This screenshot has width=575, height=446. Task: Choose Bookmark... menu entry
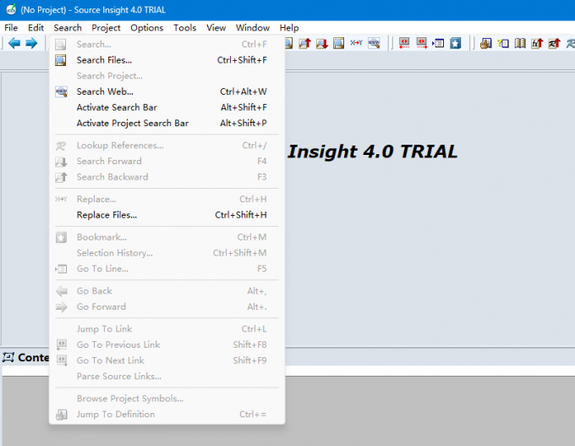[167, 238]
